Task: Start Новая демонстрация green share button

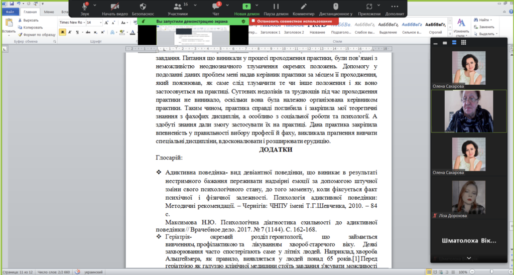Action: tap(246, 9)
